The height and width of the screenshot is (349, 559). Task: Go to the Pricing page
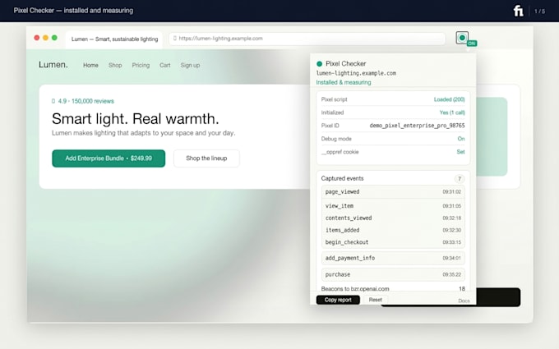pyautogui.click(x=141, y=65)
